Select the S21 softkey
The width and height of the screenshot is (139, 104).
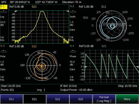pos(34,99)
